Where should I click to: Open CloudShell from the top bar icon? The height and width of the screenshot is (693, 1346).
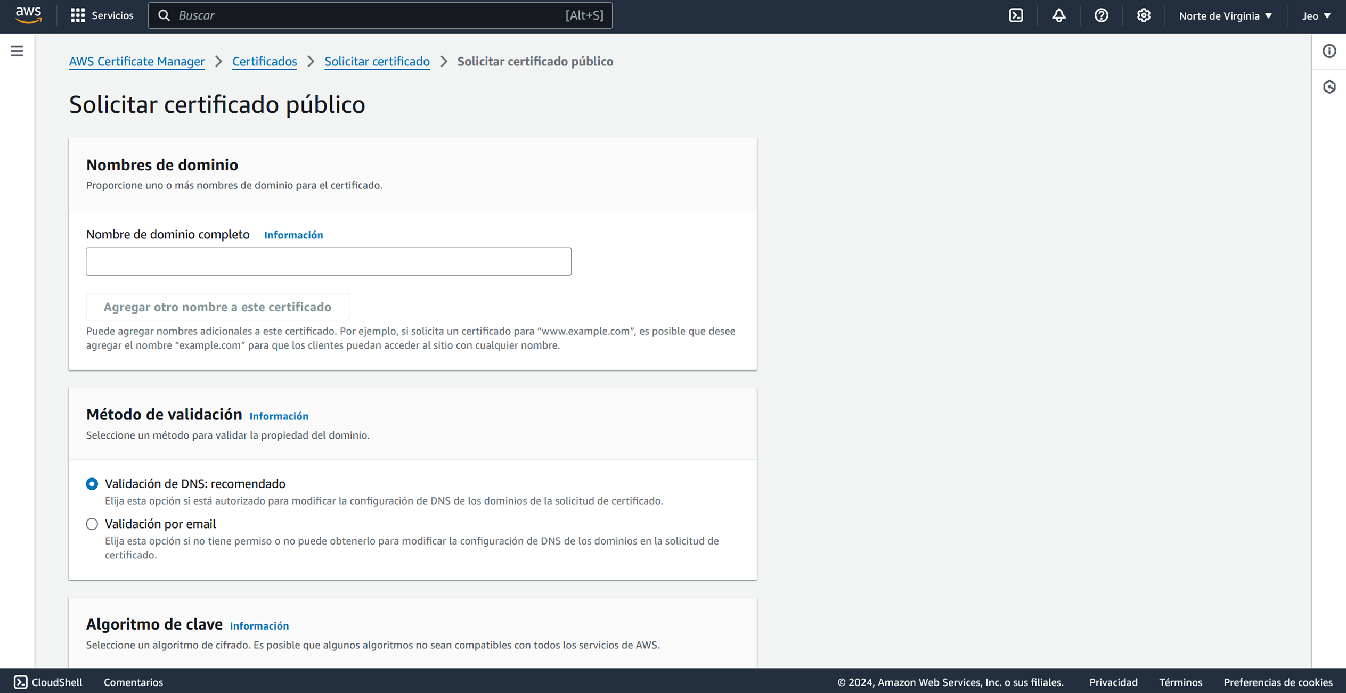tap(1016, 15)
